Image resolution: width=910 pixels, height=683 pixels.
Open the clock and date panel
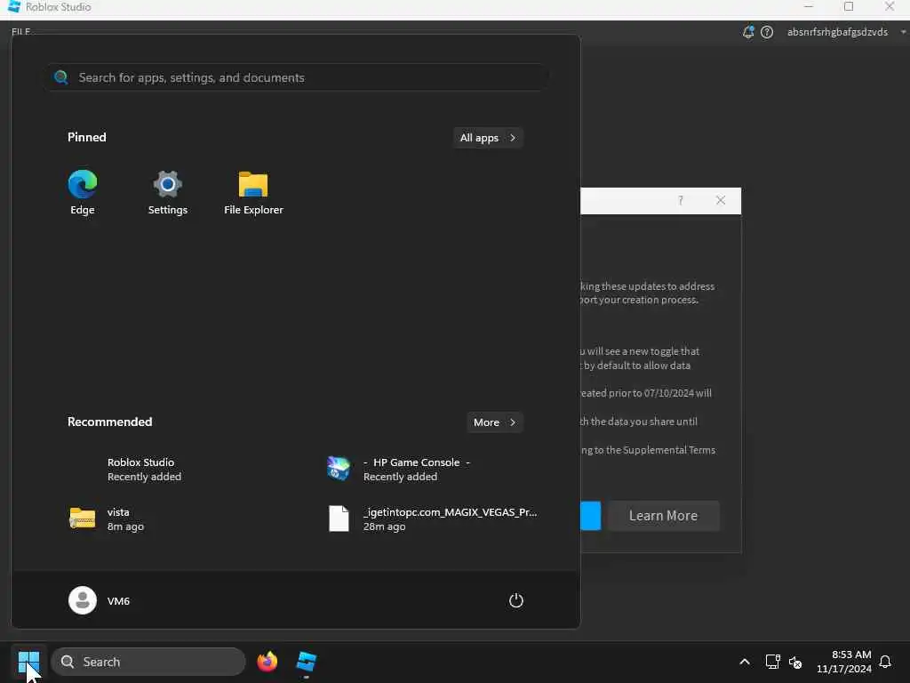[x=844, y=662]
